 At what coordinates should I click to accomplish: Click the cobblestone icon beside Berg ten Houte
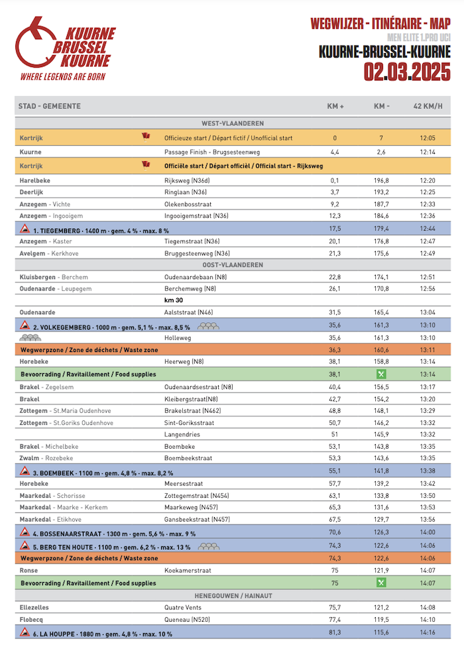pyautogui.click(x=209, y=547)
